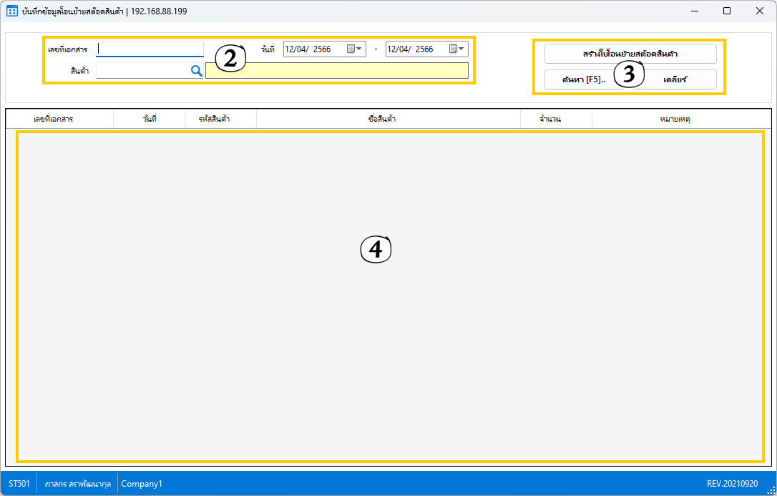Click the resize grip in the status bar corner
777x496 pixels.
click(771, 490)
